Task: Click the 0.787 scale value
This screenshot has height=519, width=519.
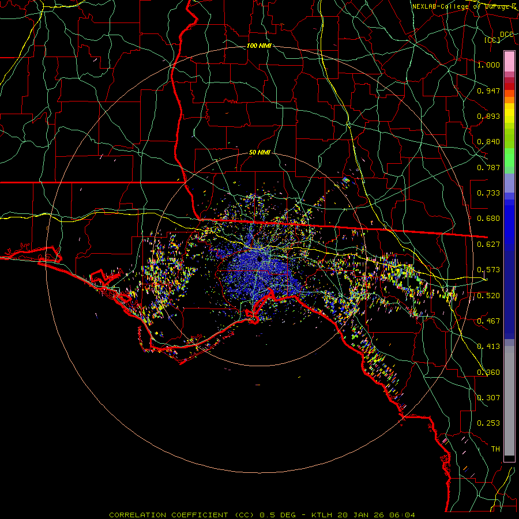Action: (x=488, y=167)
